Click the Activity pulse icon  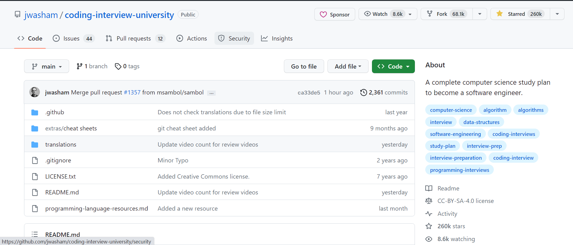pyautogui.click(x=429, y=214)
